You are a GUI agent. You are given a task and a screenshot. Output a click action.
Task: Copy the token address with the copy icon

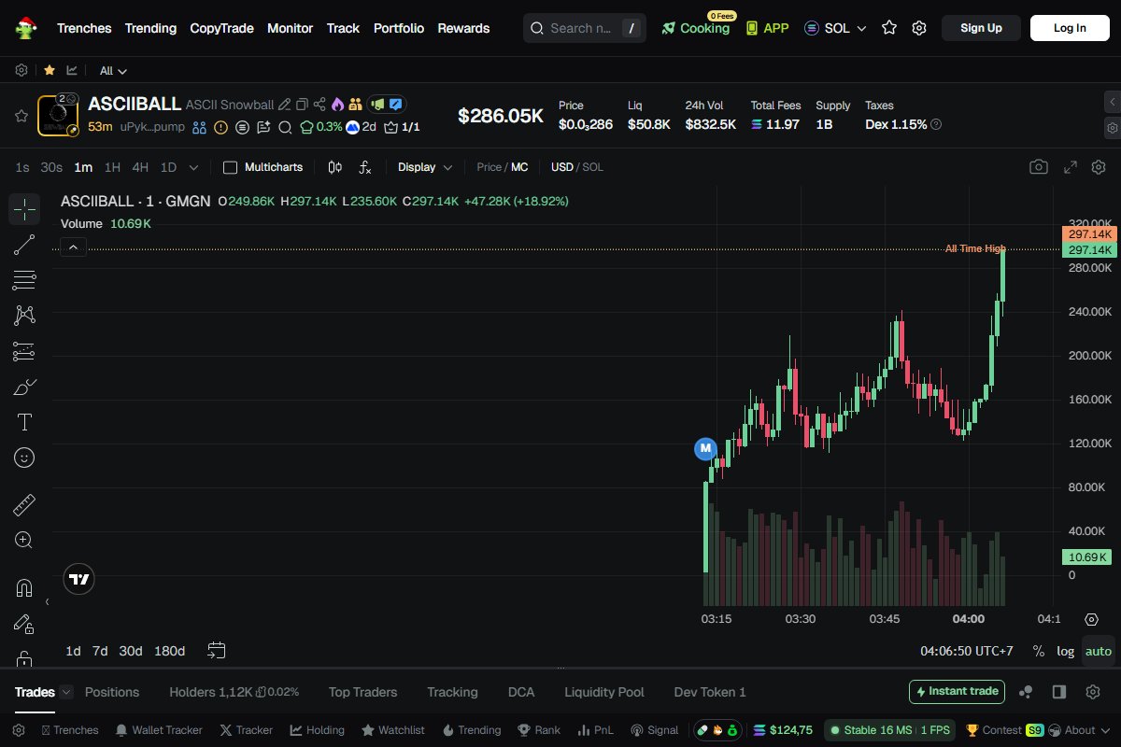302,105
